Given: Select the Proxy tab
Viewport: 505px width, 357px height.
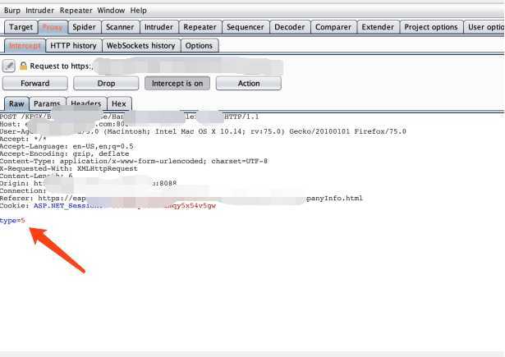Looking at the screenshot, I should coord(53,27).
